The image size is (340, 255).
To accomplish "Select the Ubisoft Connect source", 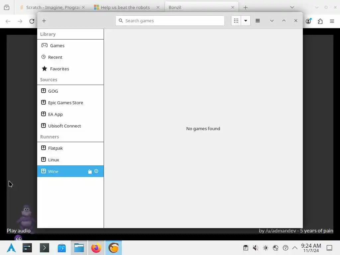I will pyautogui.click(x=70, y=126).
